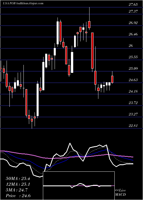This screenshot has height=200, width=143.
Task: Click the 'USA FOR bullkhan.tbrjar.com' header text
Action: [23, 3]
